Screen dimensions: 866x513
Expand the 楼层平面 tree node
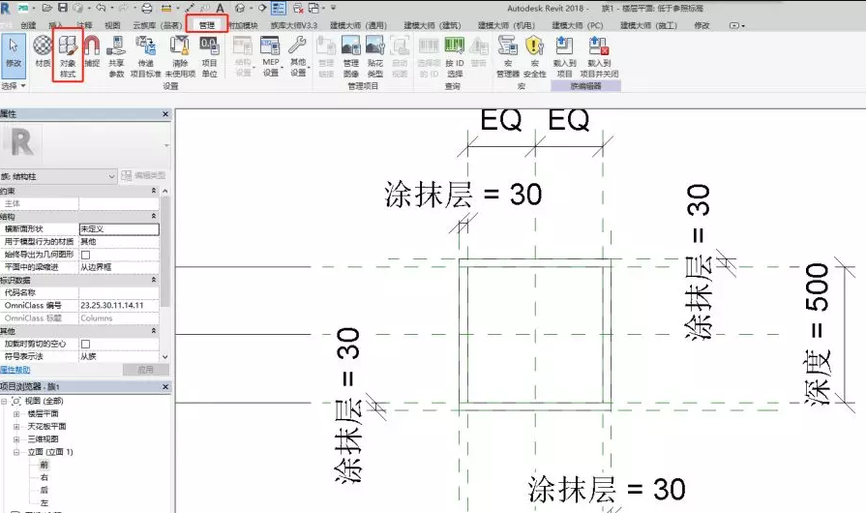16,413
